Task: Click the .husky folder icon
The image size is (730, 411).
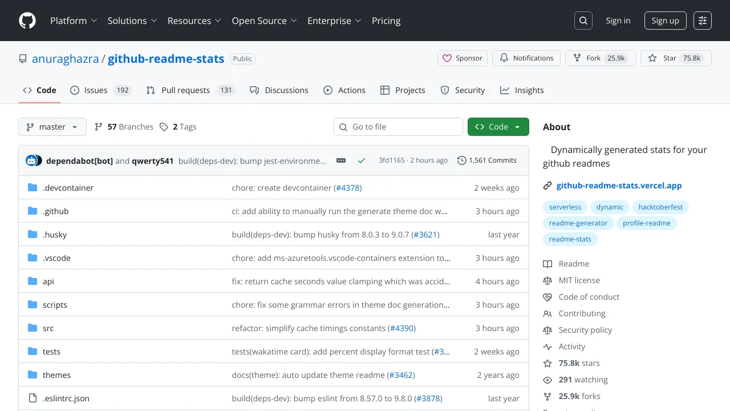Action: click(33, 234)
